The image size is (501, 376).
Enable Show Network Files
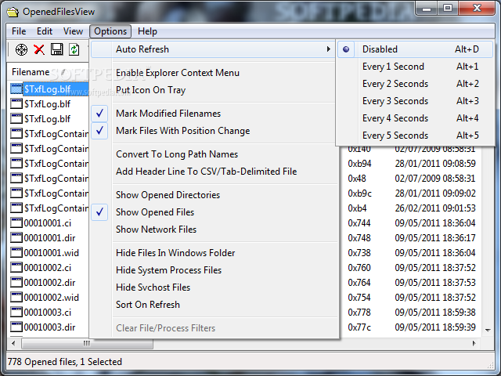(214, 230)
